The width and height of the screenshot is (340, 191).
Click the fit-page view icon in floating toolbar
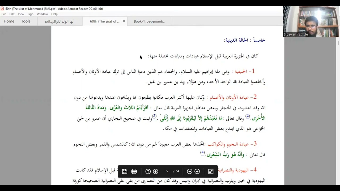tap(211, 171)
